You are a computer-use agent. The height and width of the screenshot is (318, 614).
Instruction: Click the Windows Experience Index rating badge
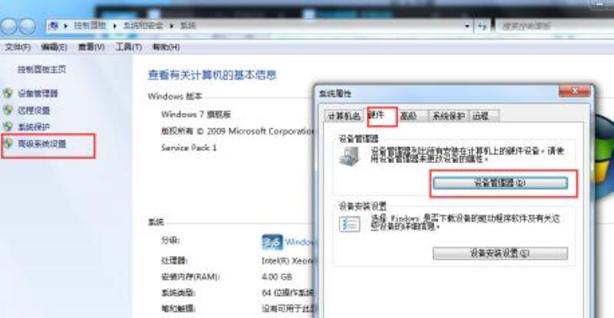coord(272,242)
